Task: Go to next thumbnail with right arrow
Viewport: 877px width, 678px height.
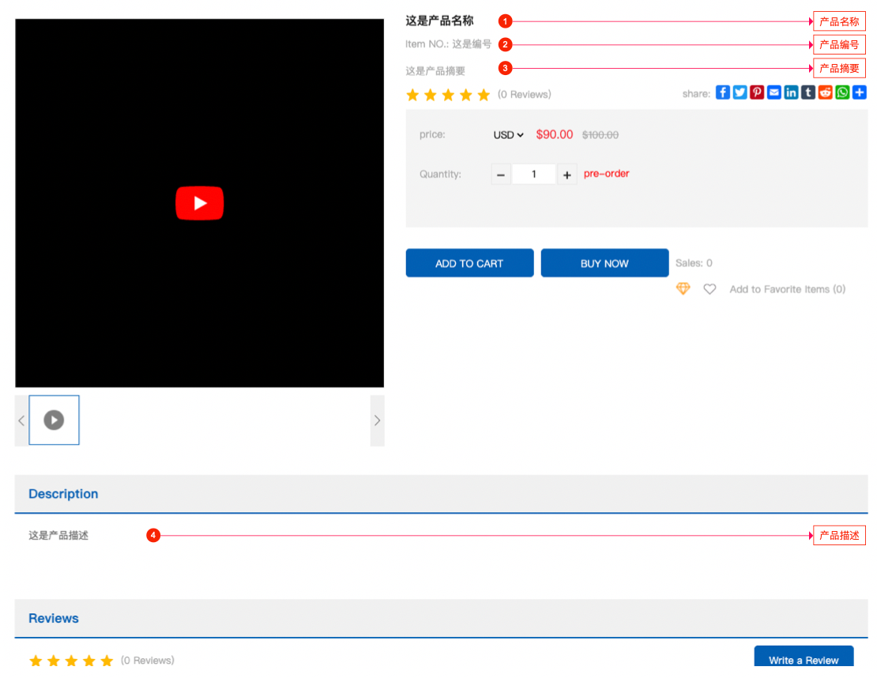Action: pyautogui.click(x=378, y=420)
